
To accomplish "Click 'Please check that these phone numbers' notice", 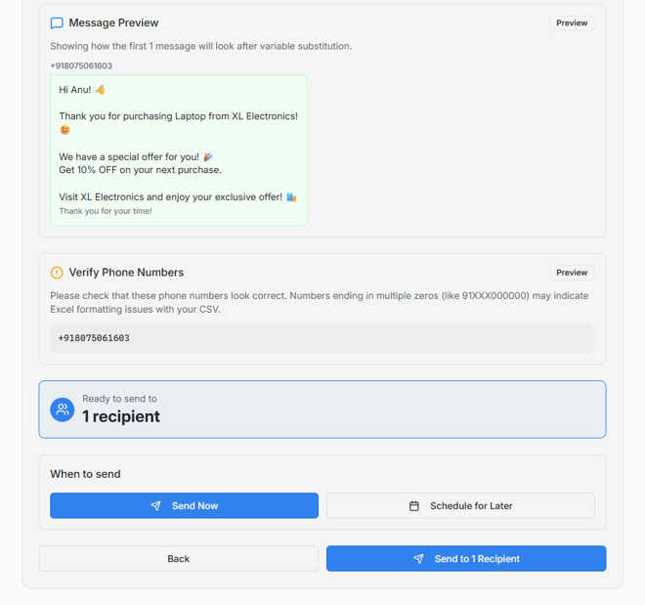I will click(x=320, y=302).
